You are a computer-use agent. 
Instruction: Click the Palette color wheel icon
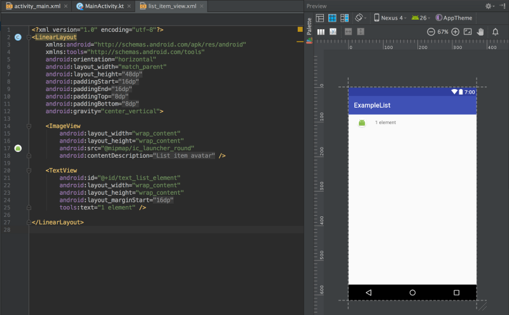click(309, 41)
